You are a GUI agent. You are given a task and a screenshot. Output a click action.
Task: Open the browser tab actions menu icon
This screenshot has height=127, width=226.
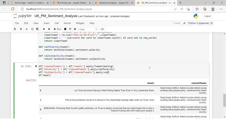click(4, 3)
